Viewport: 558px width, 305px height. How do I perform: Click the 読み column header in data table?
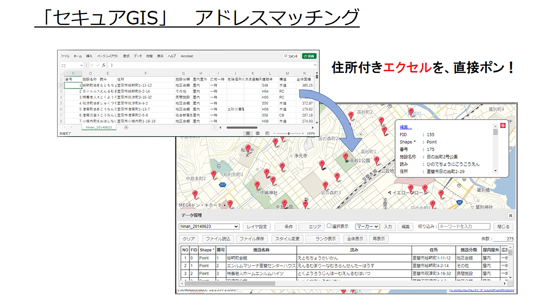click(354, 250)
